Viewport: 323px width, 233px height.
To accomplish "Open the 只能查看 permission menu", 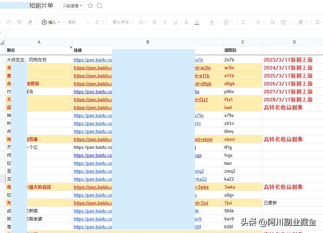I will pos(72,5).
